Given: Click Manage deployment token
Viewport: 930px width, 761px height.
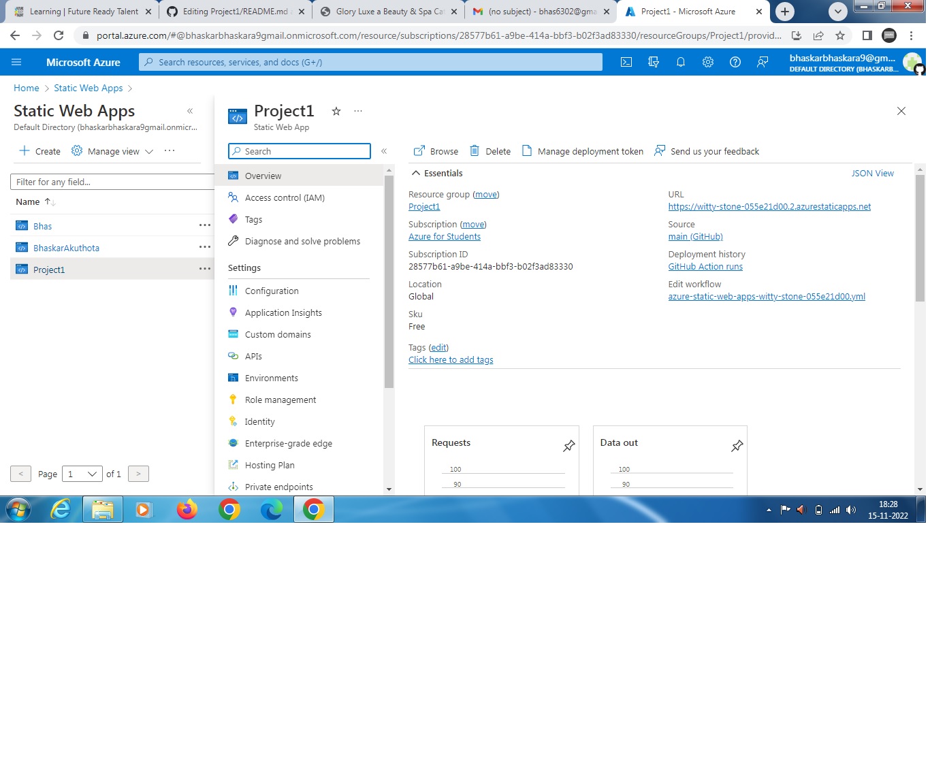Looking at the screenshot, I should point(582,151).
